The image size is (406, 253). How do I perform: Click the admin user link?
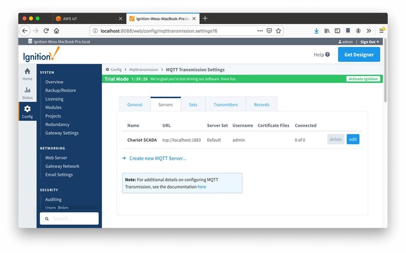coord(345,42)
